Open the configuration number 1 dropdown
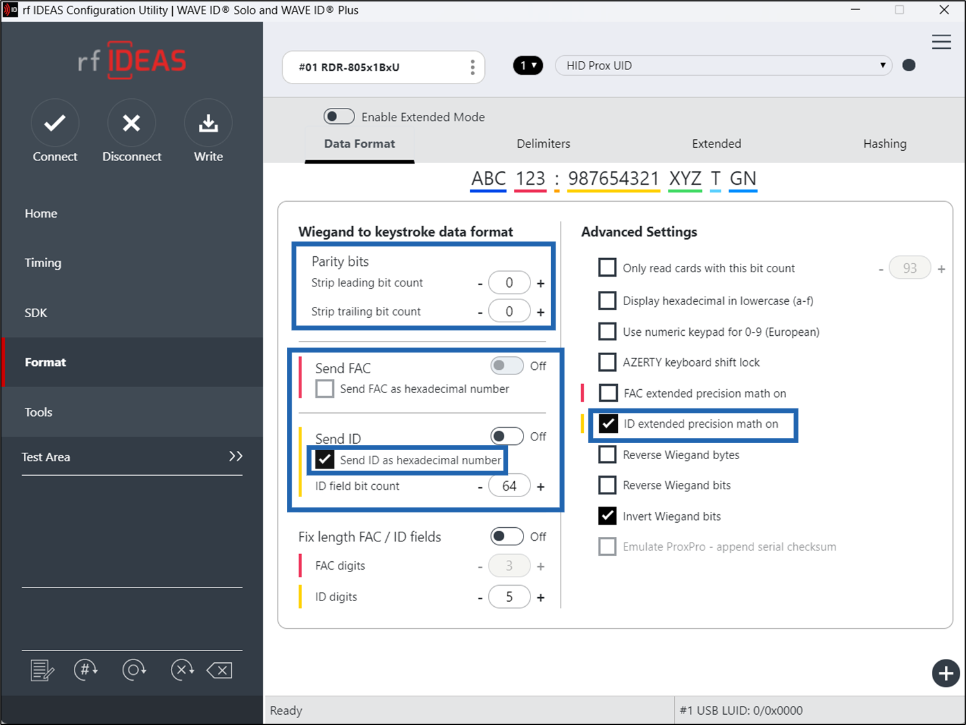This screenshot has height=725, width=966. (528, 66)
